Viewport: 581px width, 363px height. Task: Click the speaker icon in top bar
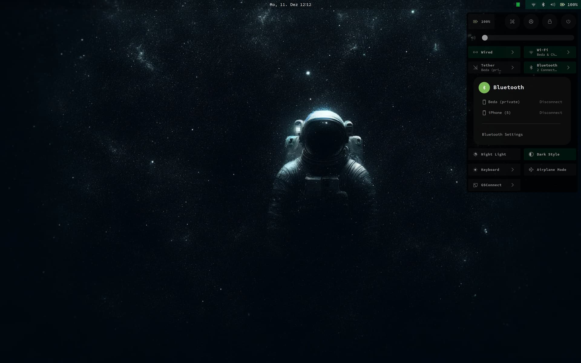(553, 5)
